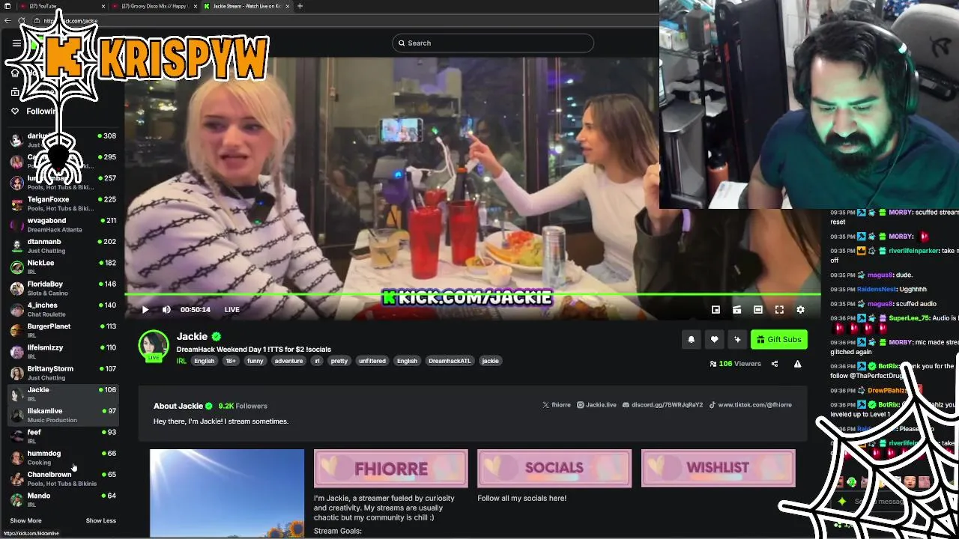Open hummdog channel in sidebar
The width and height of the screenshot is (959, 539).
click(x=63, y=457)
